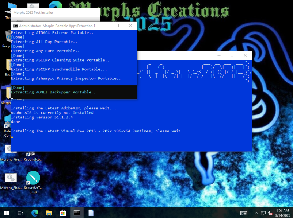
Task: Open the Windows Start menu
Action: coord(6,213)
